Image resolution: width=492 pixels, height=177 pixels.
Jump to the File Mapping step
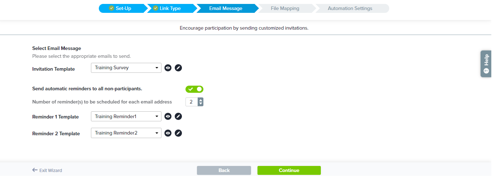[x=285, y=8]
